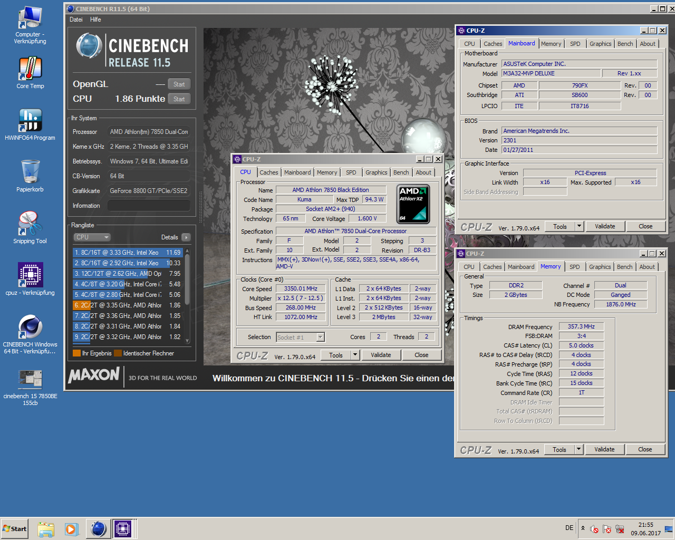Open the cinebench 15 7850BE 155cb file
675x540 pixels.
(x=30, y=387)
